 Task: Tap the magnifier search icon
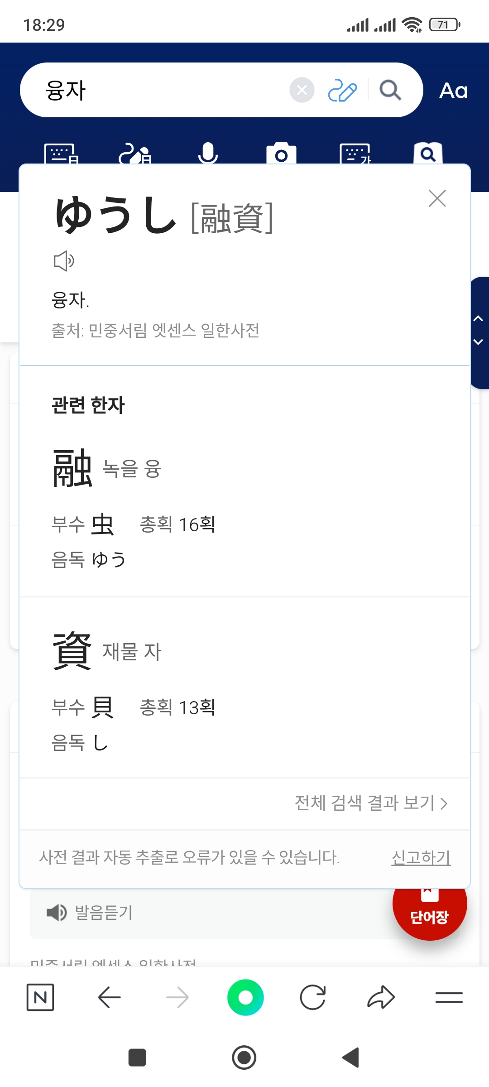coord(390,90)
